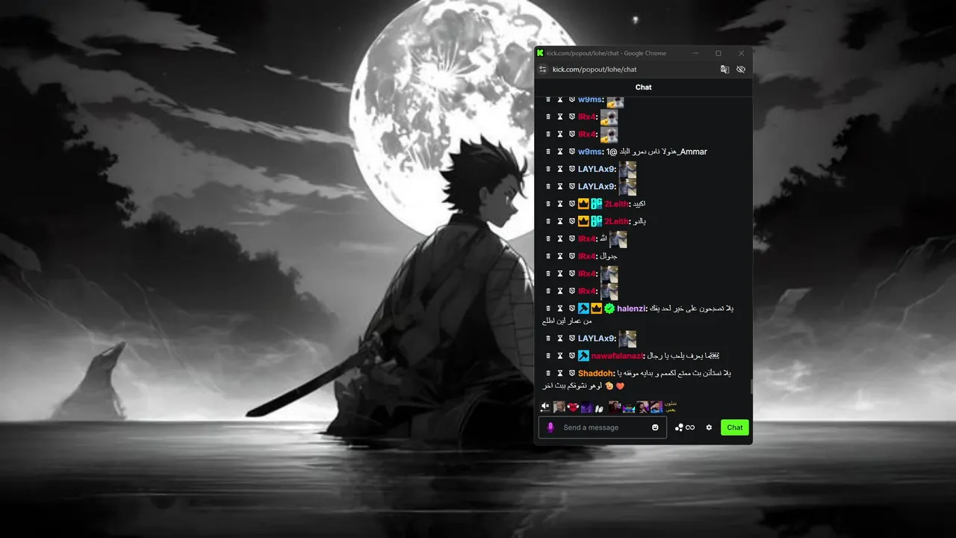Timeout w9ms via hourglass on Ammar message
The height and width of the screenshot is (538, 956).
tap(560, 152)
